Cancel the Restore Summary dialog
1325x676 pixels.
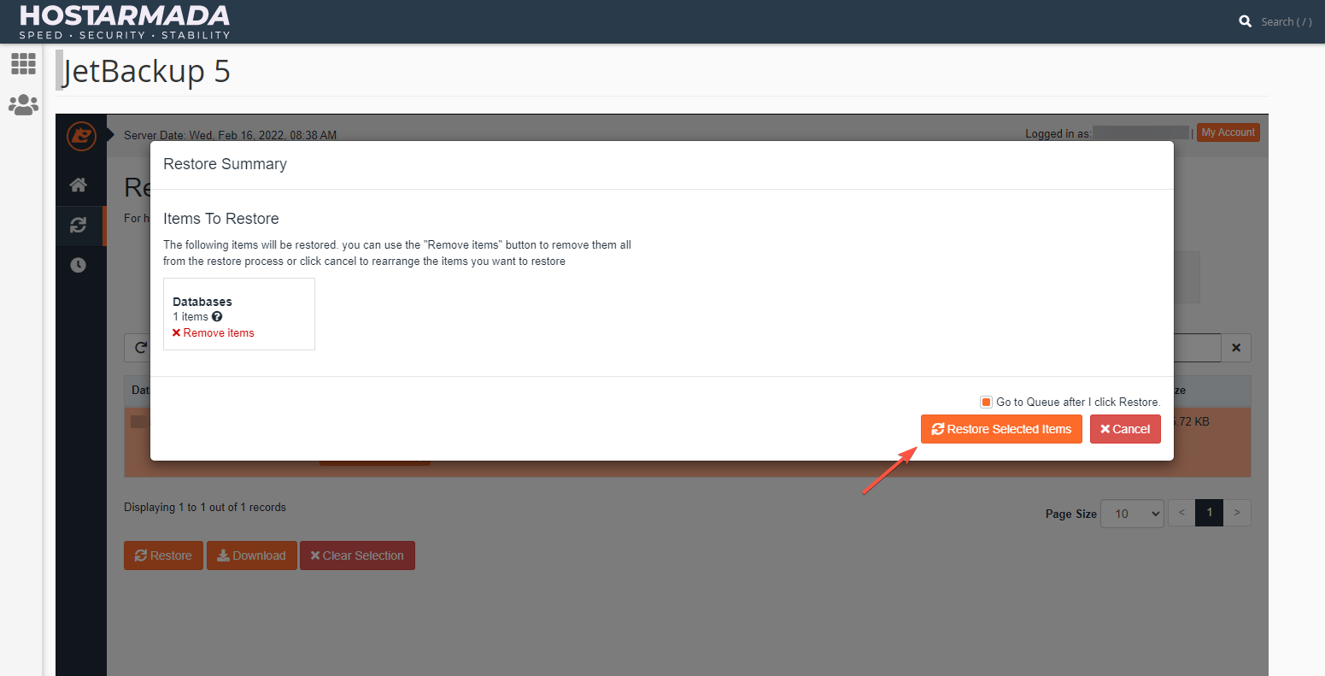click(x=1125, y=429)
